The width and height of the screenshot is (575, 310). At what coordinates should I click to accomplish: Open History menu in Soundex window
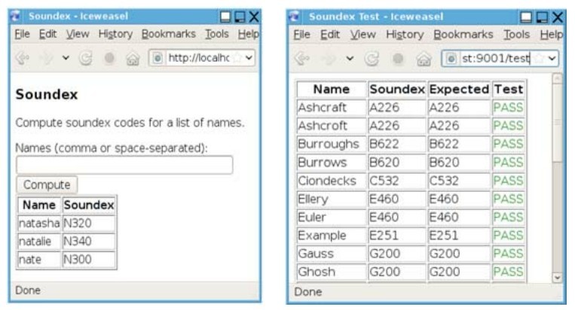(115, 34)
